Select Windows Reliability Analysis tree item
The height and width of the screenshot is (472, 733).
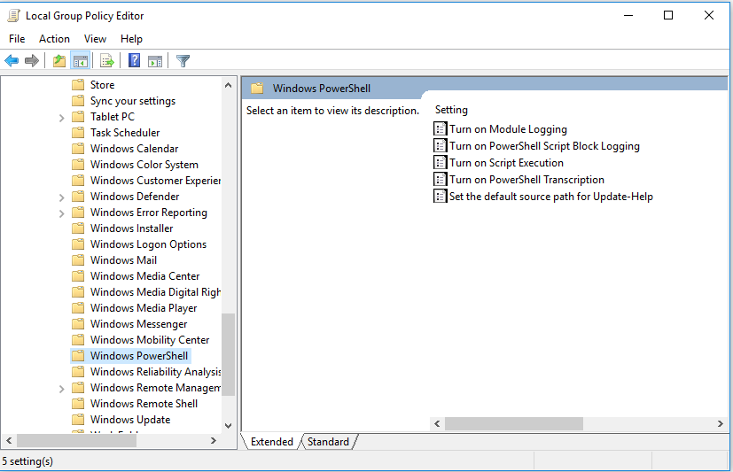155,372
